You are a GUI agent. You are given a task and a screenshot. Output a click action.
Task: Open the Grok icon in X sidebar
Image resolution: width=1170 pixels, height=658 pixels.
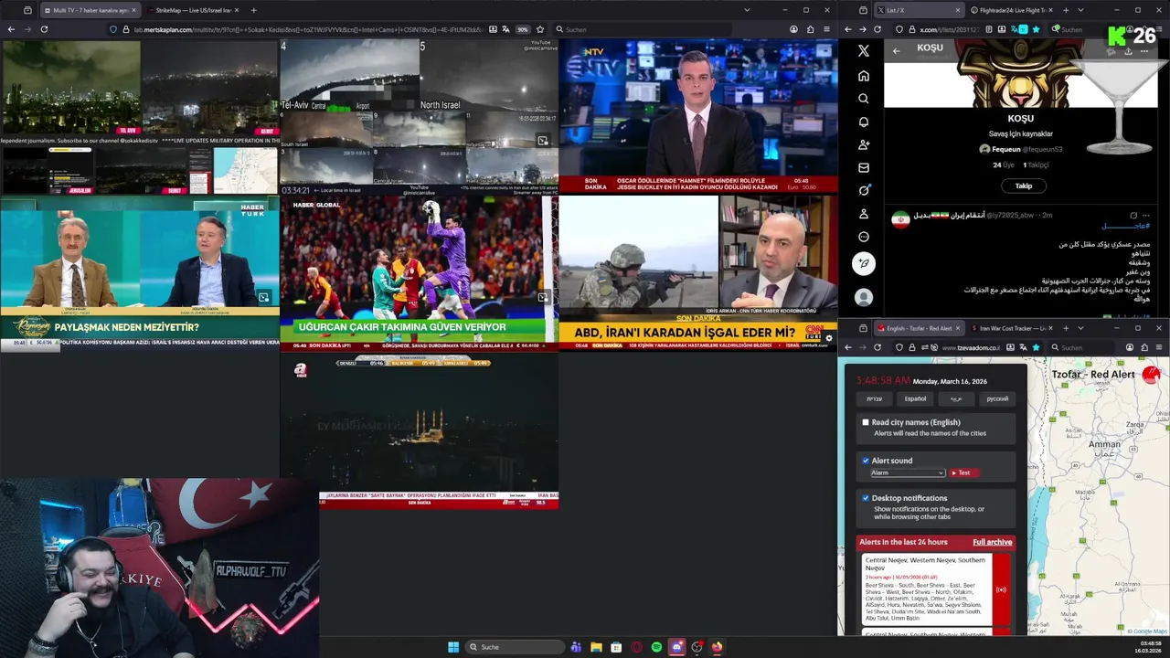864,190
